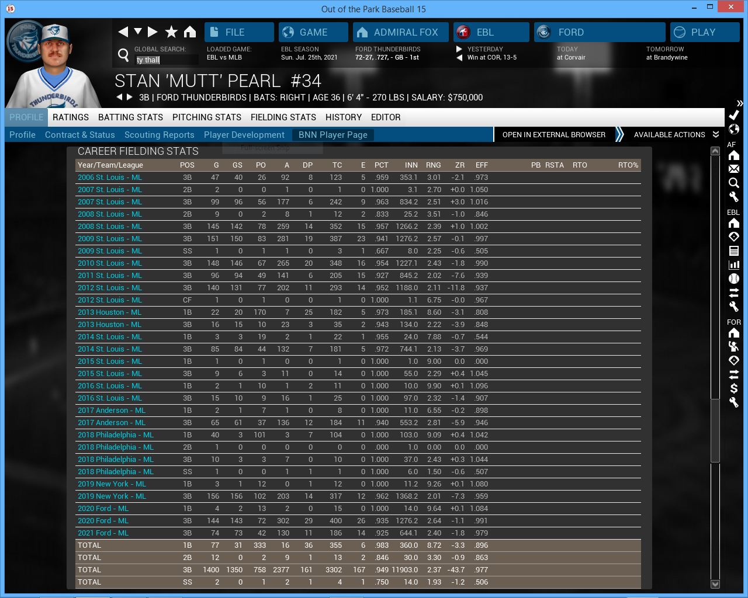Click the EBL section baseball icon
This screenshot has width=748, height=598.
734,279
